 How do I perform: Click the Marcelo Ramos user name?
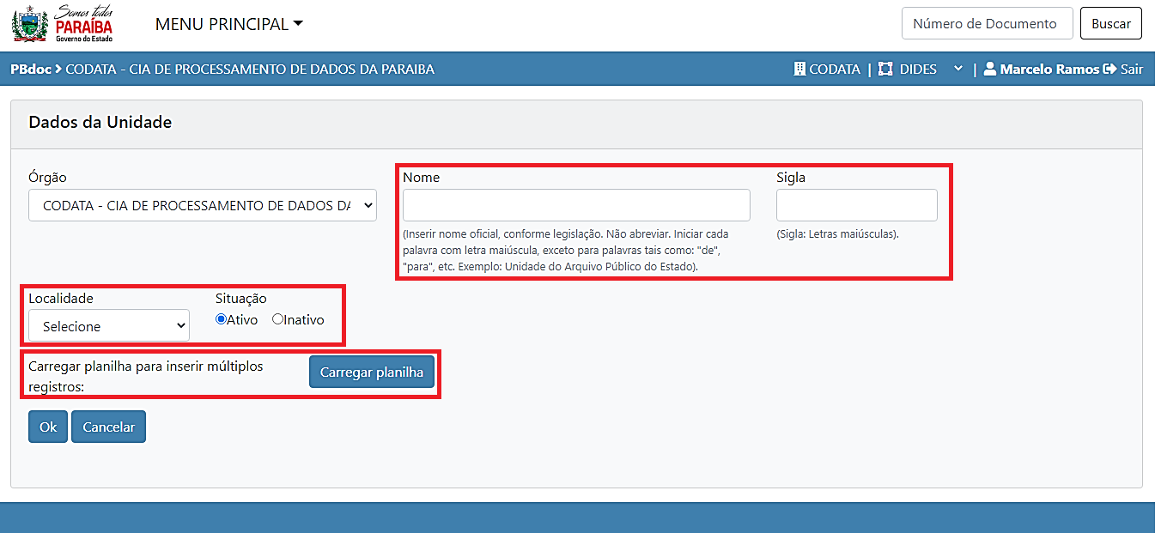1049,69
